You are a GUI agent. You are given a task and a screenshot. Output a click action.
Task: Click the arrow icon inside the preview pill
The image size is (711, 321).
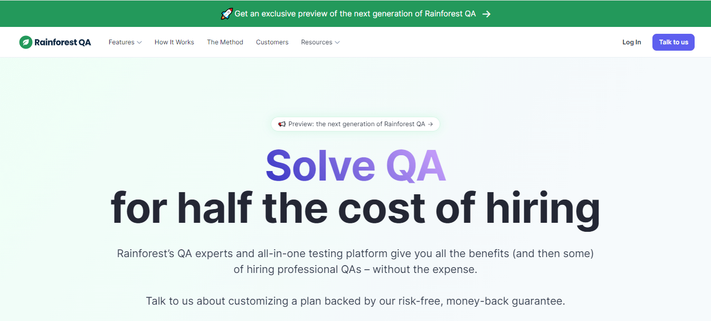click(432, 124)
